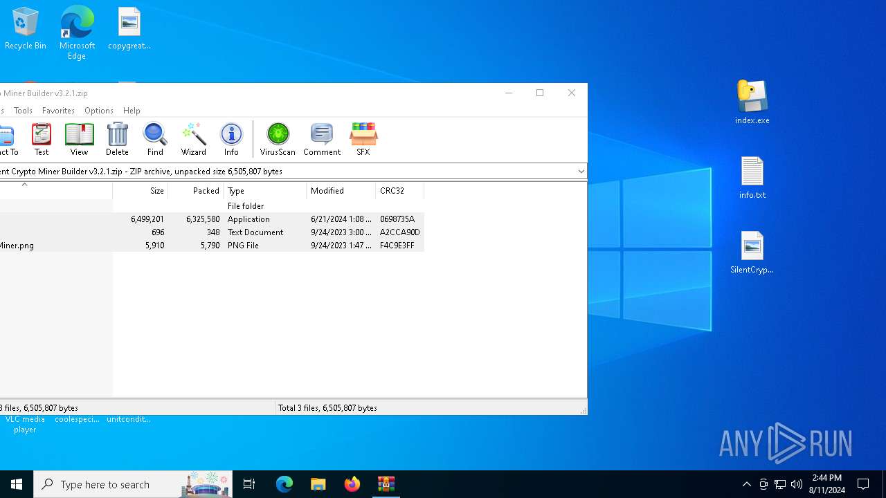The width and height of the screenshot is (886, 498).
Task: Open the Windows Start menu
Action: (17, 484)
